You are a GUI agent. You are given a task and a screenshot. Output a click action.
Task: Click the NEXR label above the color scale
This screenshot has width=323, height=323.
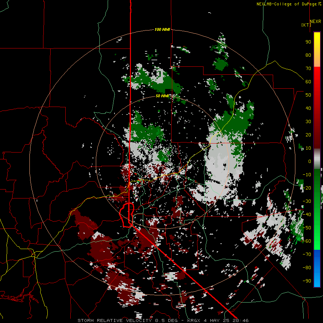(x=315, y=22)
